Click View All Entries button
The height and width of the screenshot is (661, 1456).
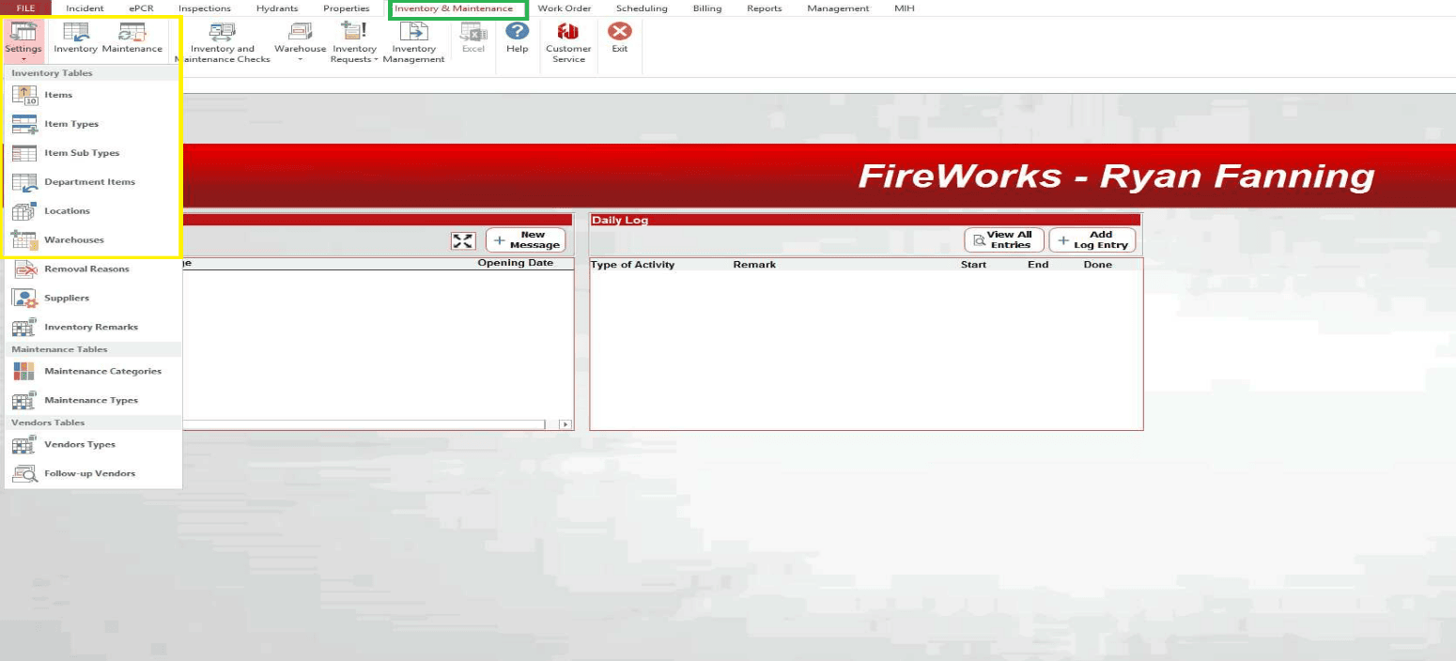point(1004,240)
